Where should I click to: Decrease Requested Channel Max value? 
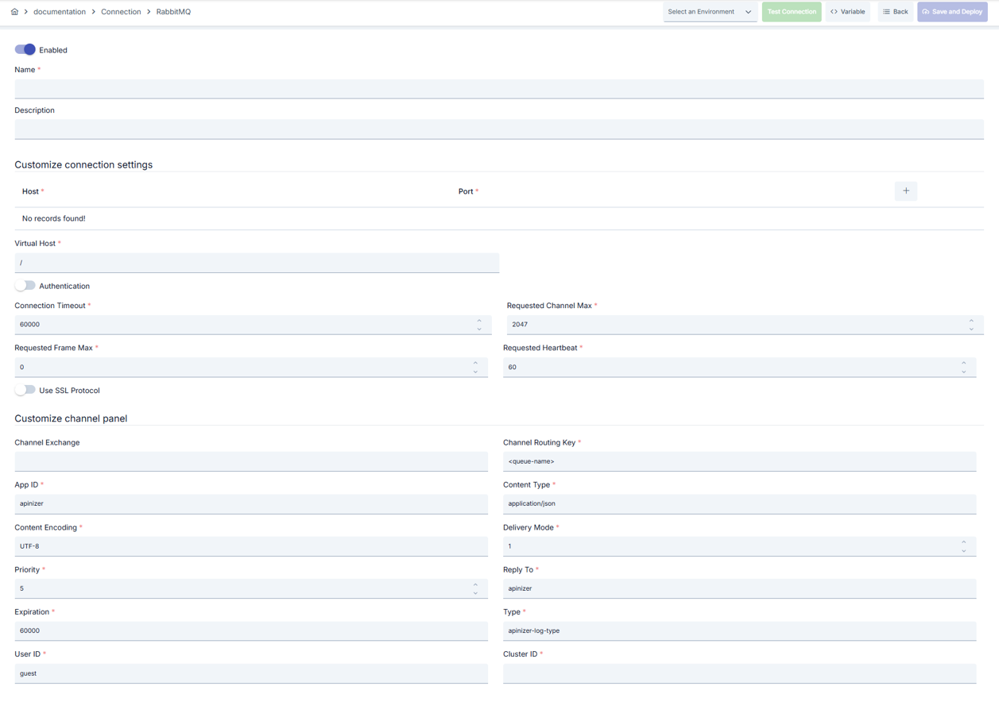(x=971, y=329)
